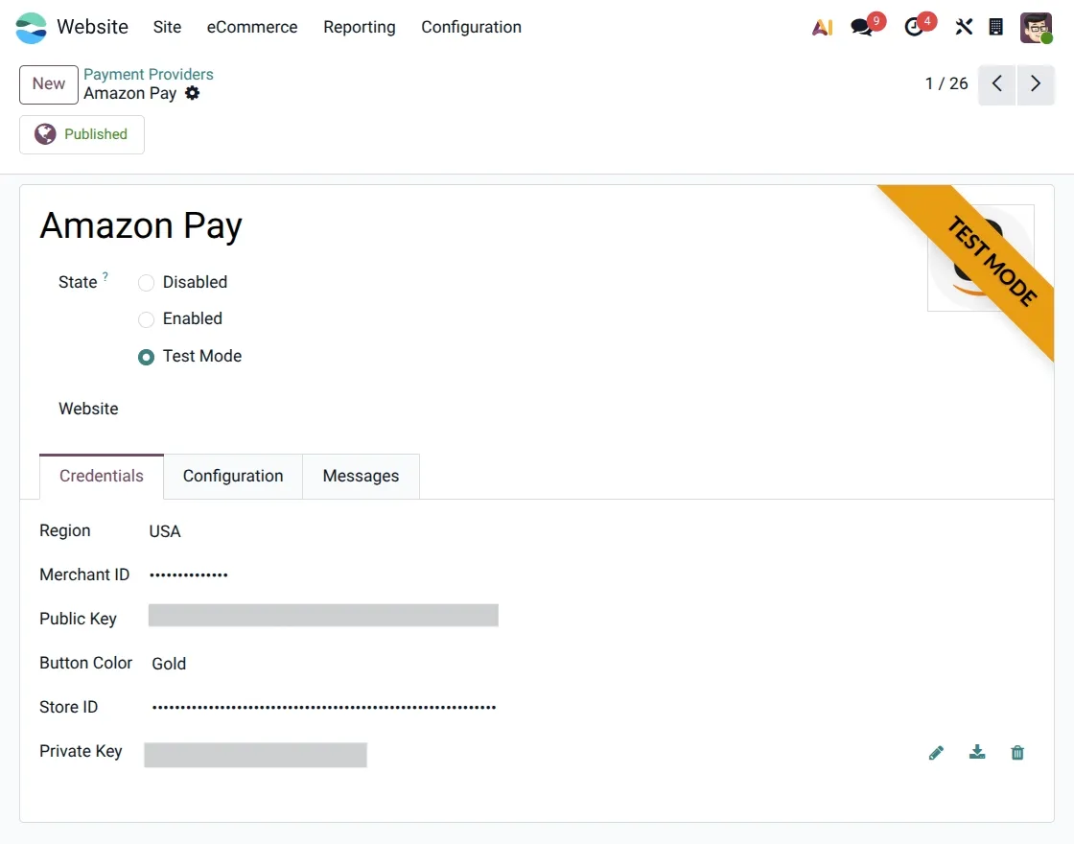Open the Site menu
The height and width of the screenshot is (844, 1074).
pos(167,28)
